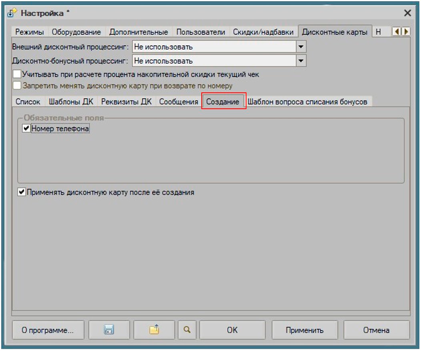Click the magnifying glass search icon
This screenshot has width=421, height=351.
(x=187, y=330)
